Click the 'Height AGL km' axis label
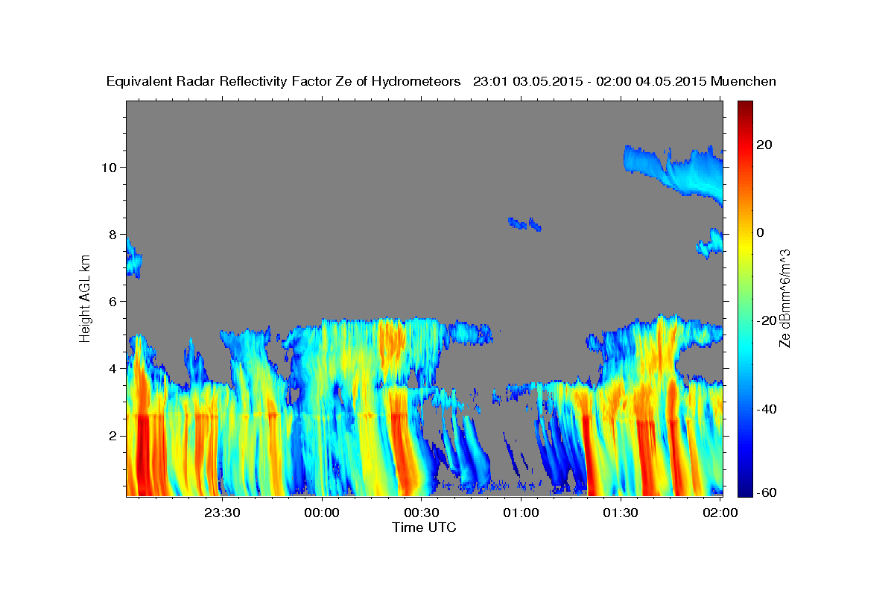 coord(85,299)
